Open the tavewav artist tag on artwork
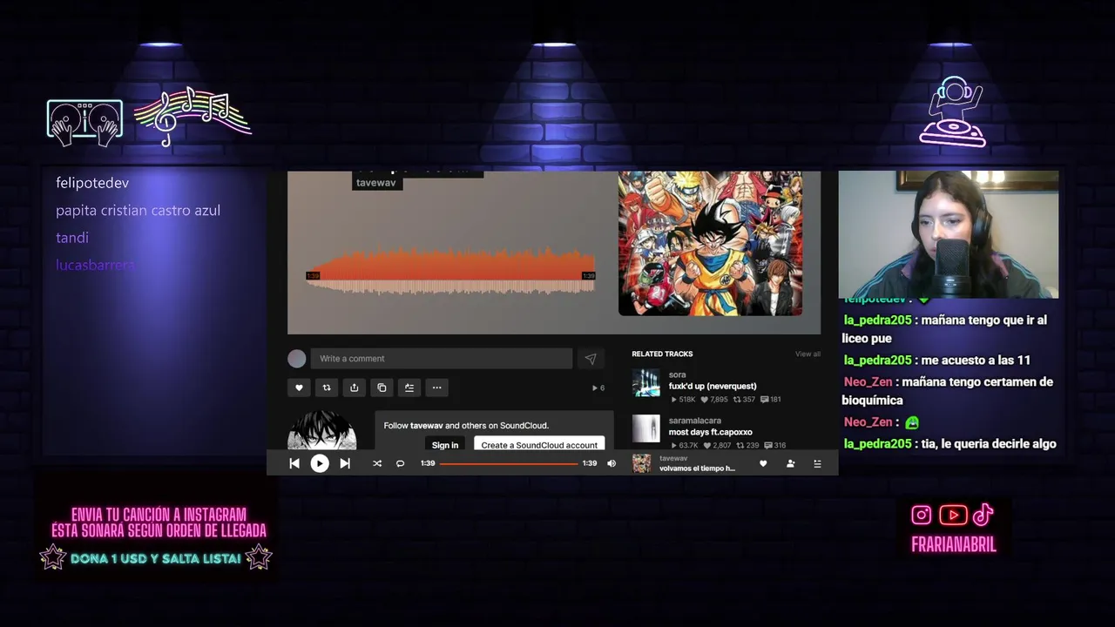 tap(376, 183)
